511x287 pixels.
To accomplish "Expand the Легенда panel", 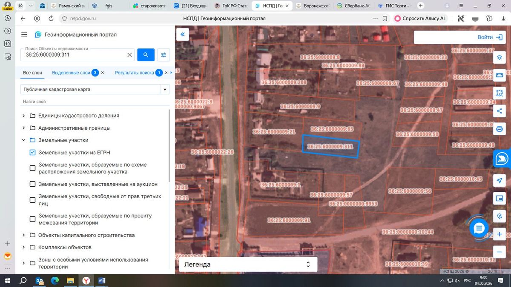I will [248, 264].
